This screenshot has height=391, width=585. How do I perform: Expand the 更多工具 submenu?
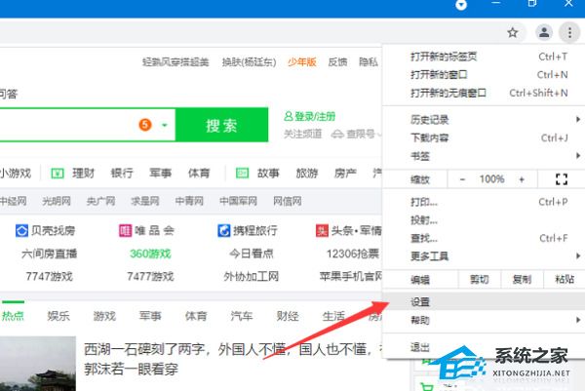click(x=578, y=255)
